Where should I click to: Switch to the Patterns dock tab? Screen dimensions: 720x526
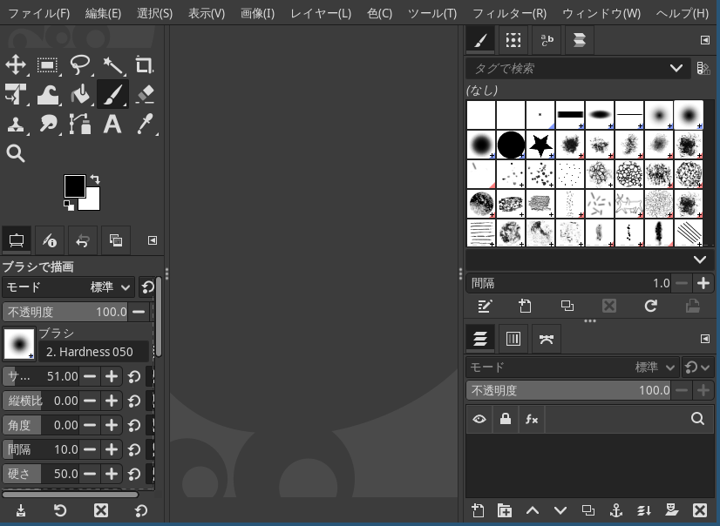click(513, 40)
